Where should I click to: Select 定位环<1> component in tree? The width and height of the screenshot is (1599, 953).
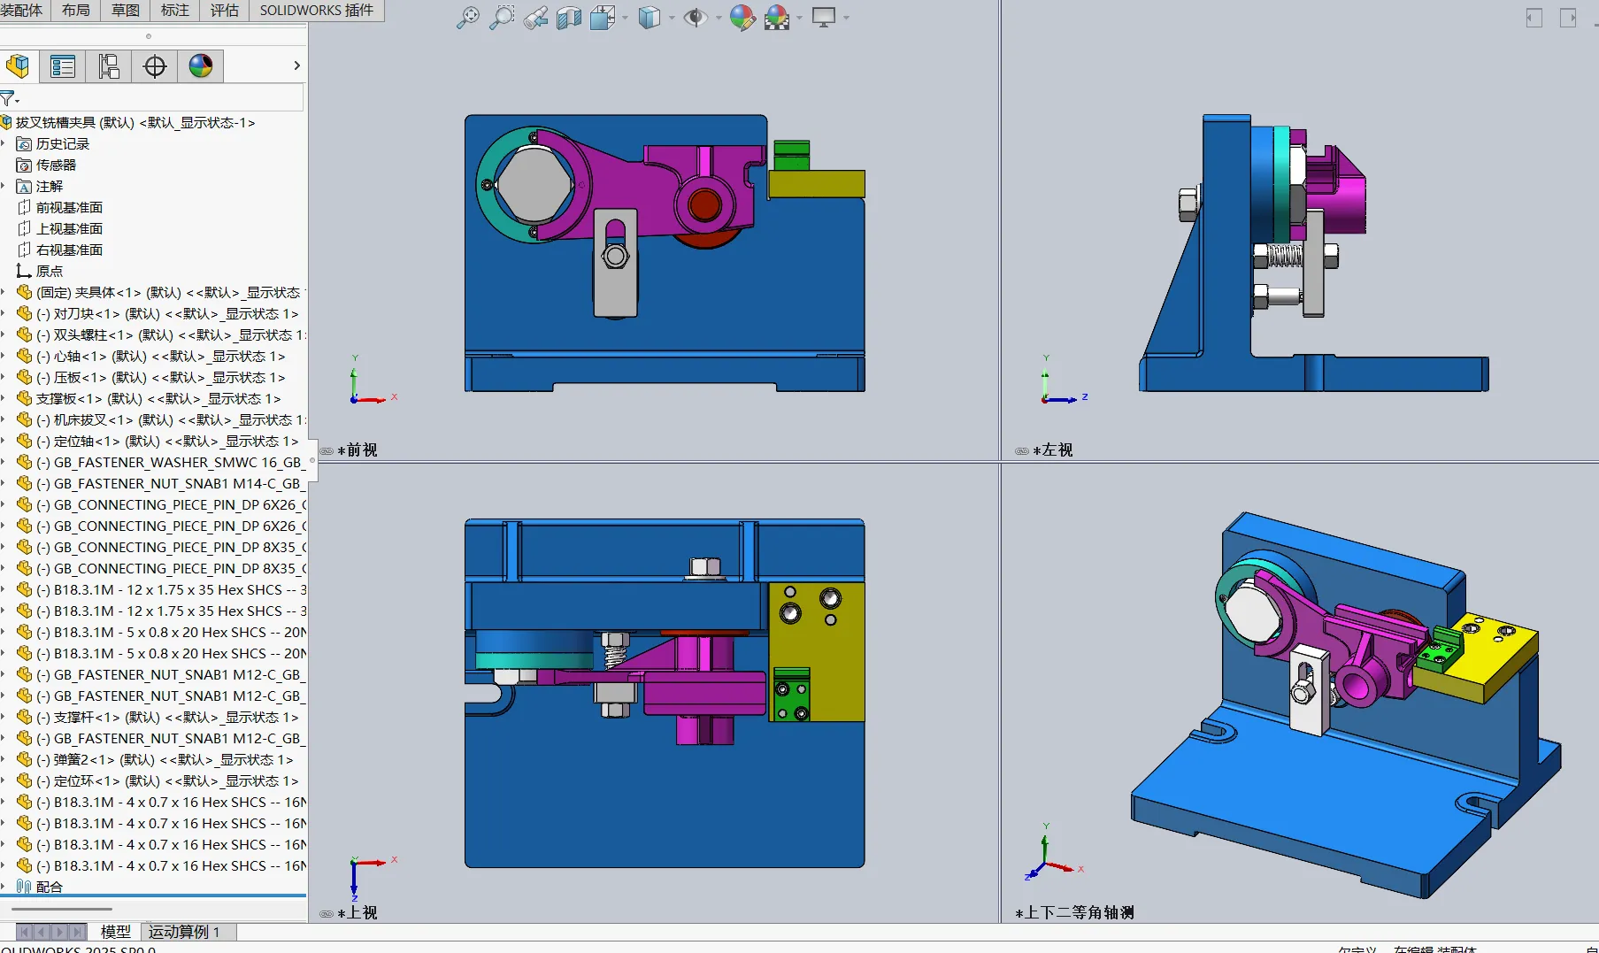point(166,780)
